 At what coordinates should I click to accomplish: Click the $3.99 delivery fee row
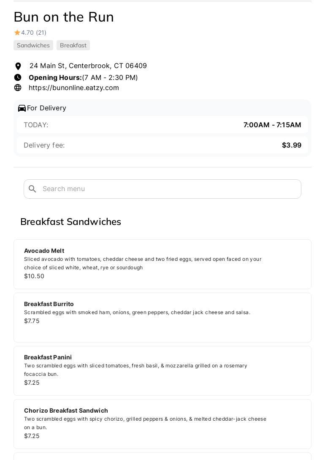162,145
